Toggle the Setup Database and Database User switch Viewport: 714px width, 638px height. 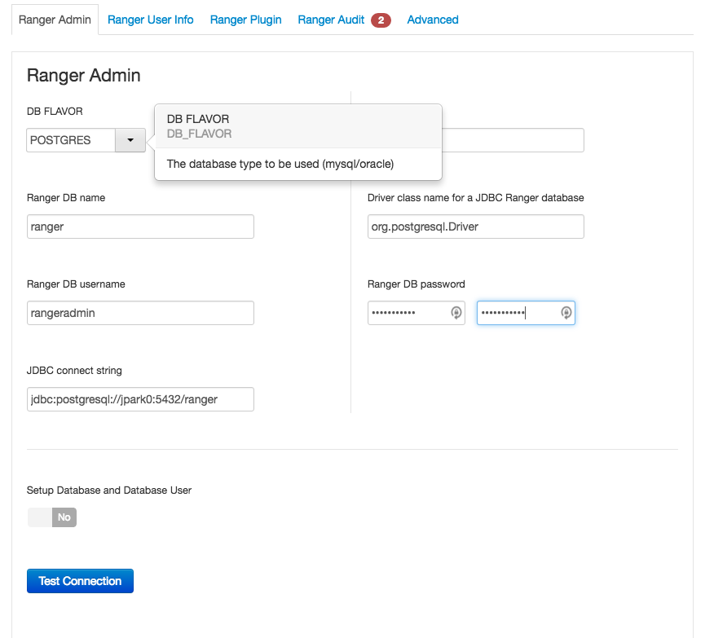(x=51, y=517)
